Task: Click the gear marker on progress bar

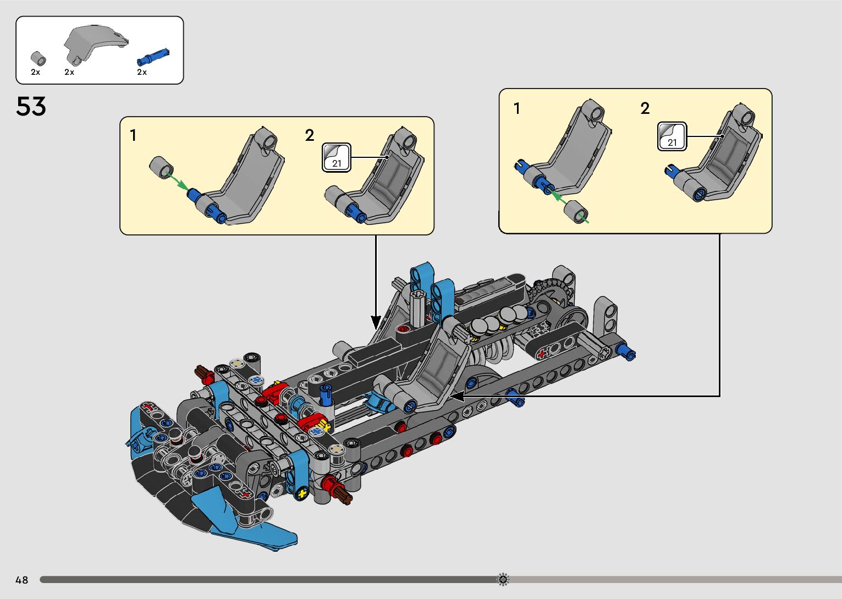Action: tap(503, 579)
